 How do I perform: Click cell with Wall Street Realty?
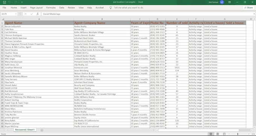(x=102, y=88)
